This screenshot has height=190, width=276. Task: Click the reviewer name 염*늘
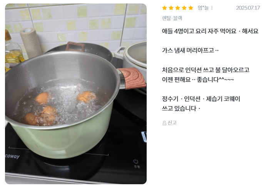(x=203, y=8)
